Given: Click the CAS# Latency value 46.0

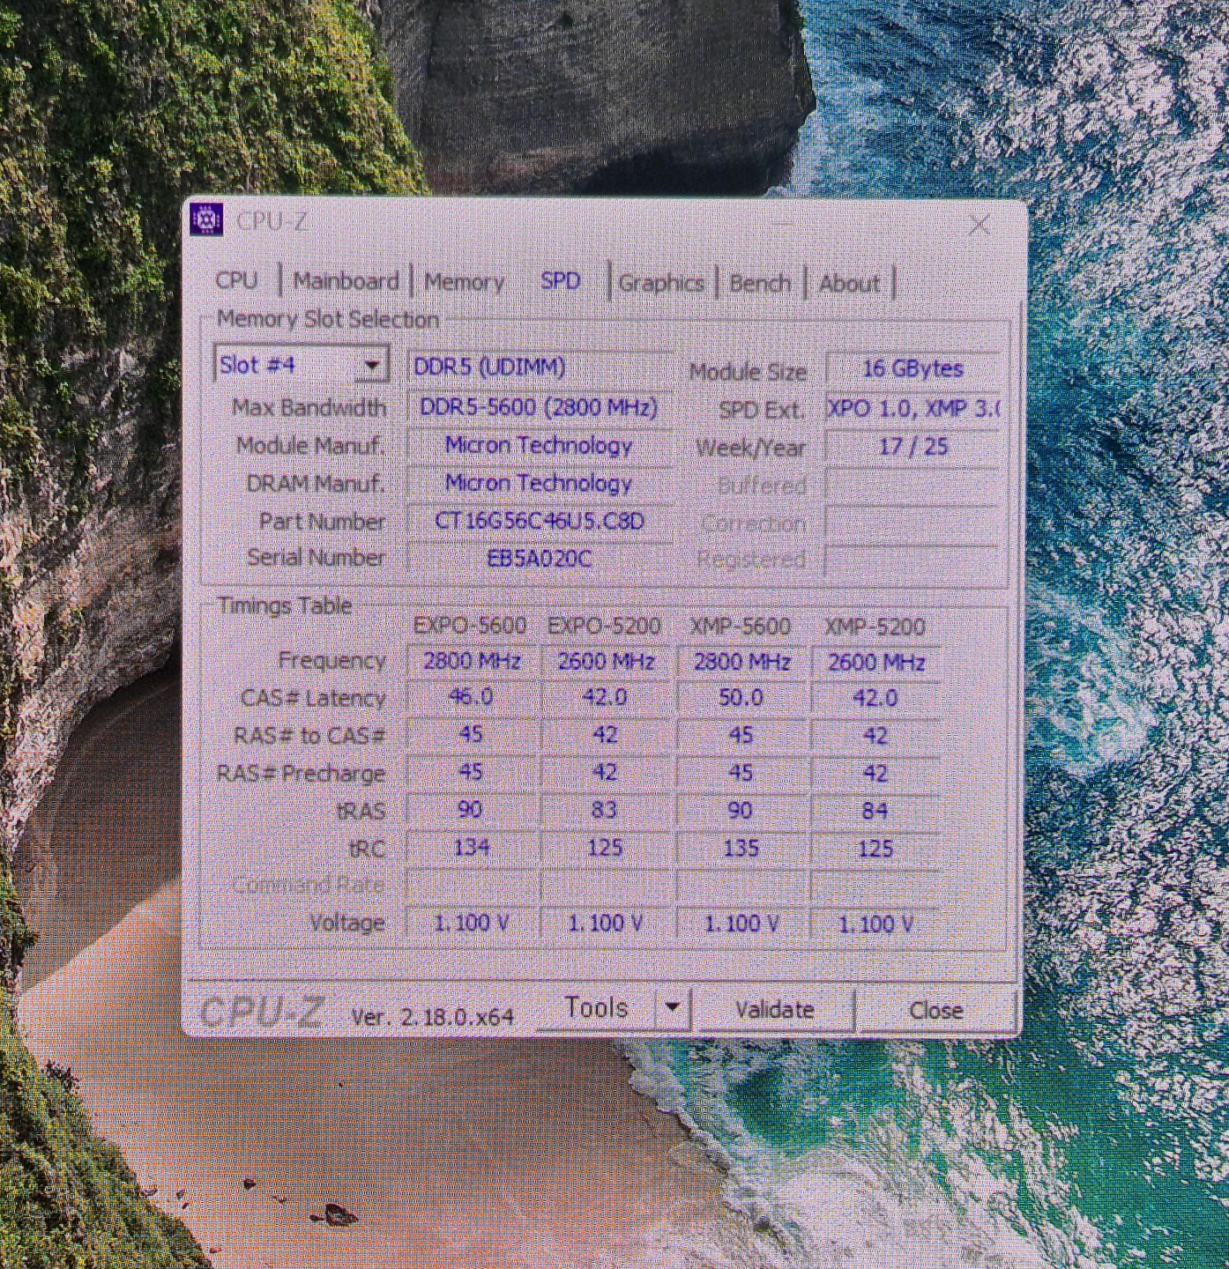Looking at the screenshot, I should coord(472,697).
